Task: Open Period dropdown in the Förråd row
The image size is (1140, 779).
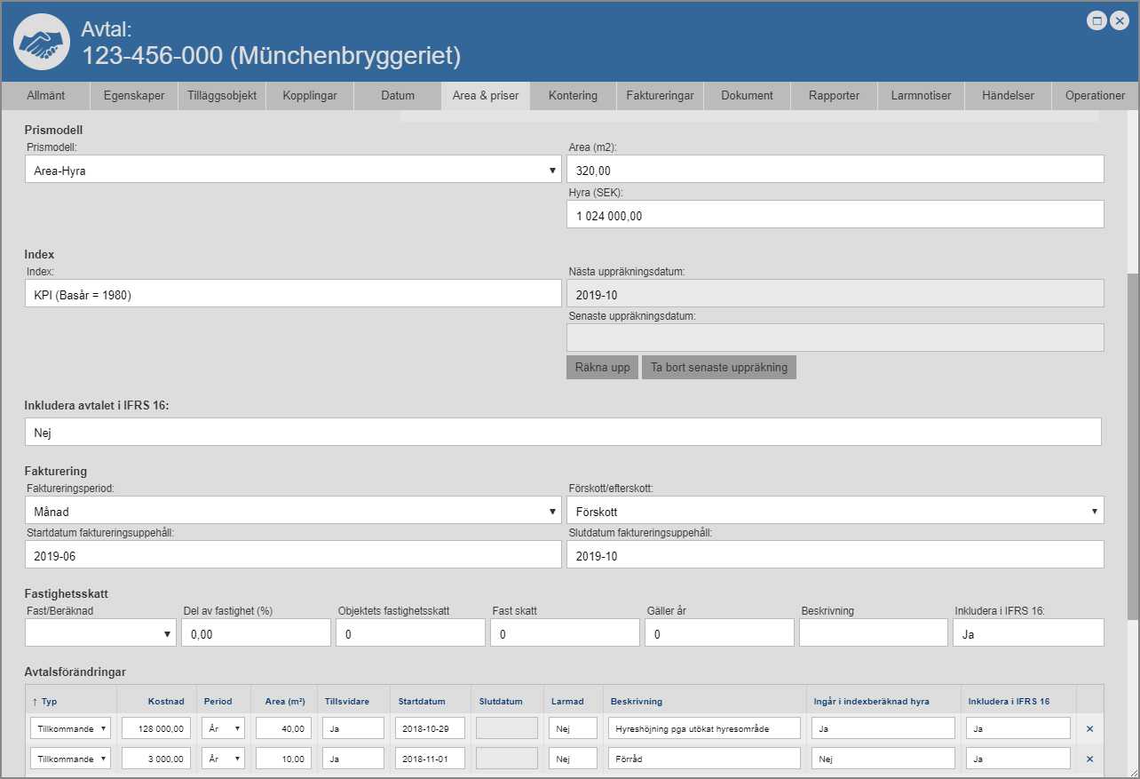Action: click(224, 759)
